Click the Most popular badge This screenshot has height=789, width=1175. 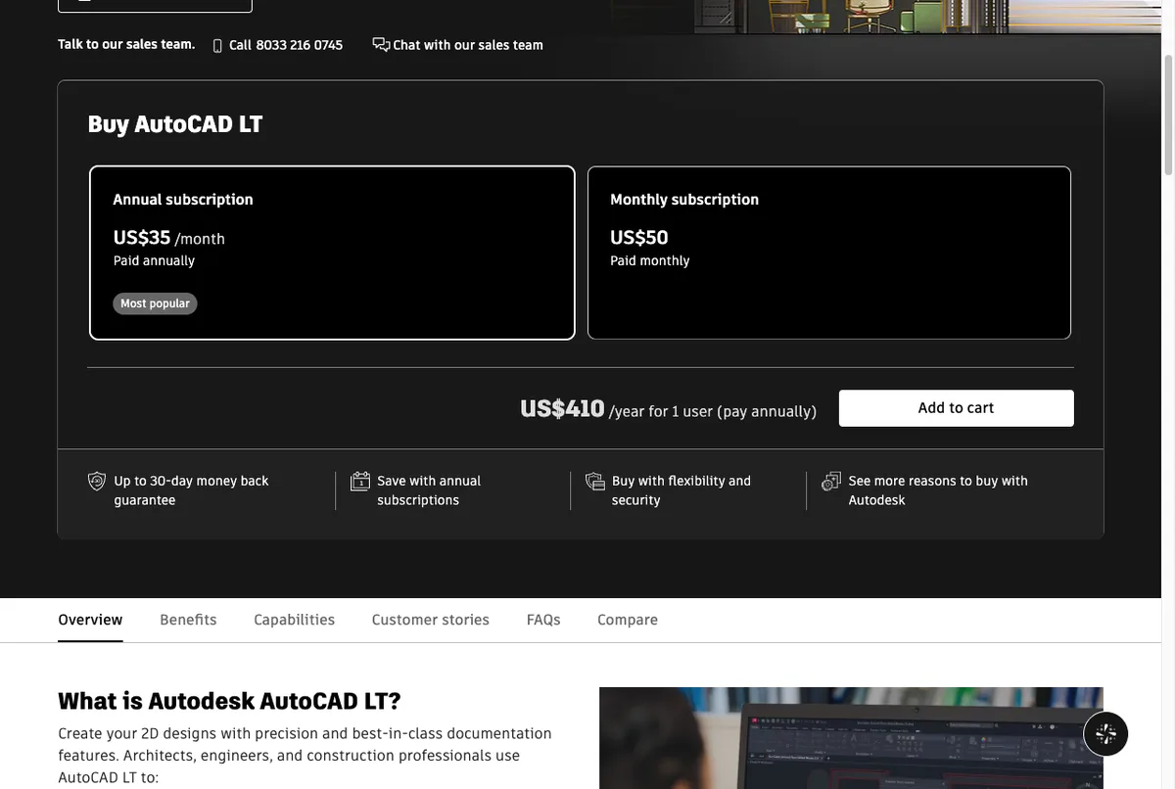[155, 303]
